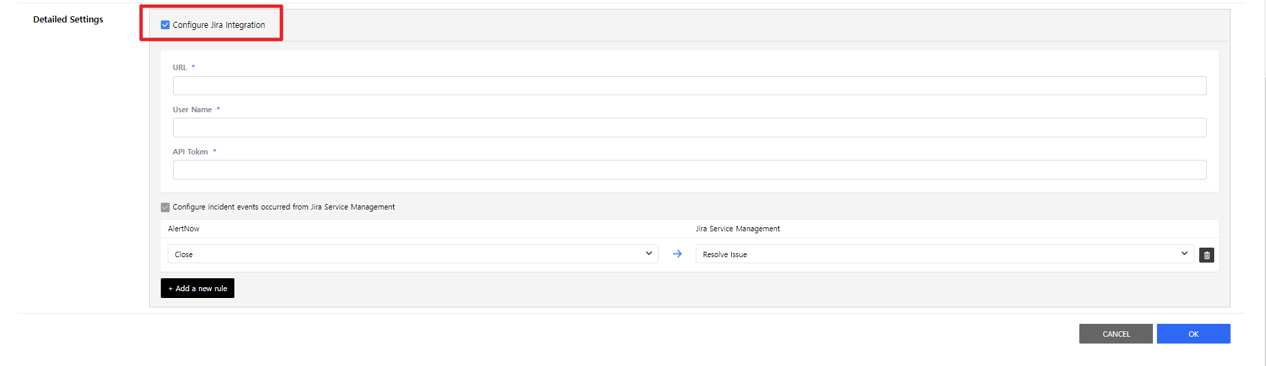
Task: Click the Detailed Settings section label
Action: pos(68,20)
